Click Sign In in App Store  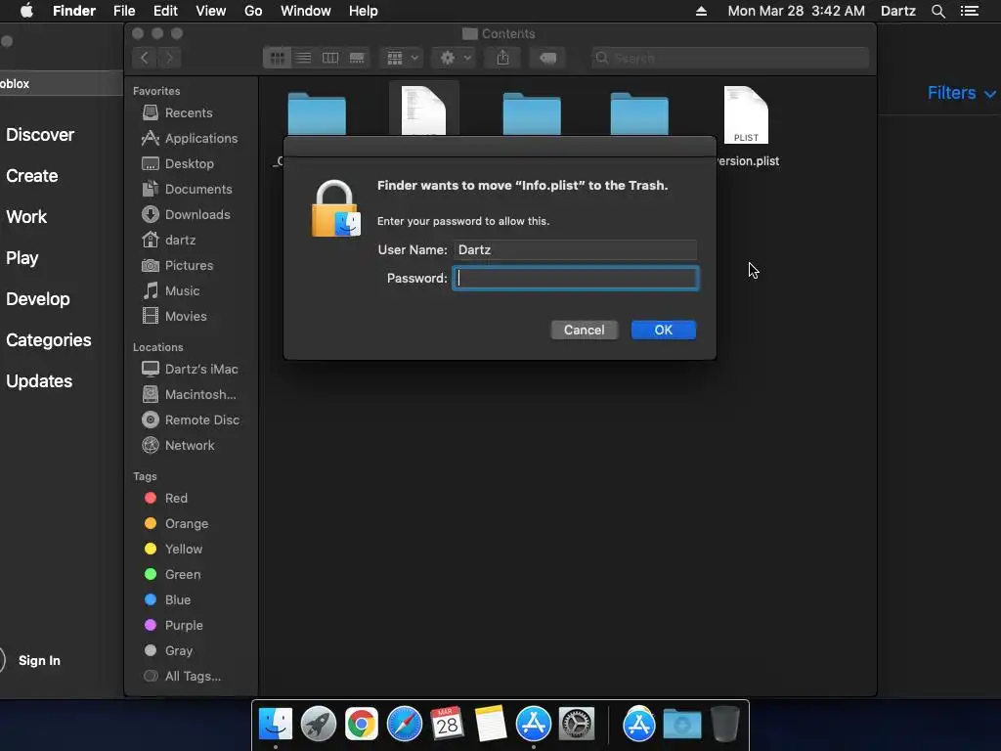tap(39, 661)
